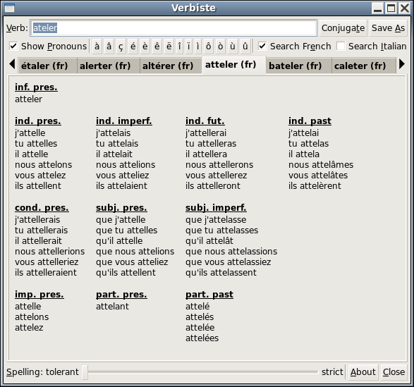
Task: Insert the ô circumflex character
Action: (208, 47)
